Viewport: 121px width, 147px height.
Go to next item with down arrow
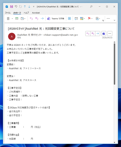coord(29,7)
